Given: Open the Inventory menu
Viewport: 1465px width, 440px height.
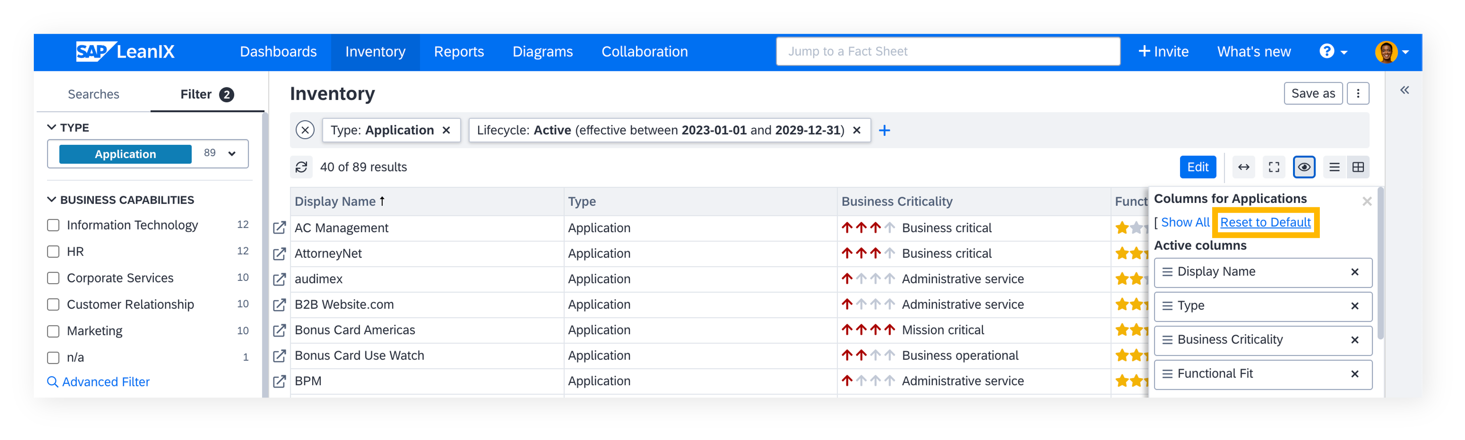Looking at the screenshot, I should click(375, 52).
